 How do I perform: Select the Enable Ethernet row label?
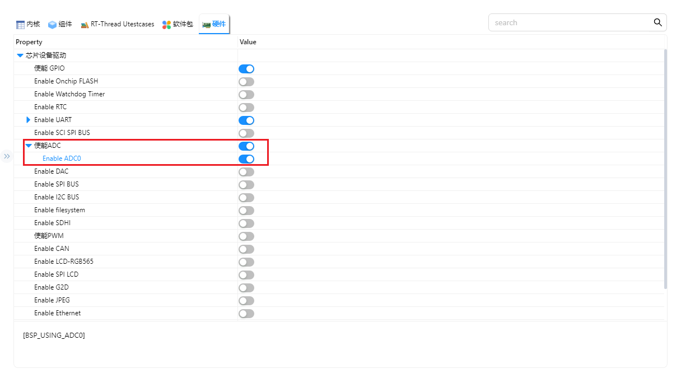[57, 313]
